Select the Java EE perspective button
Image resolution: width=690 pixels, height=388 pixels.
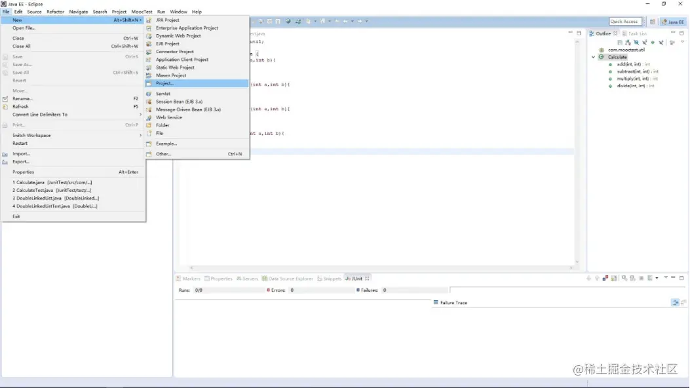click(x=673, y=22)
